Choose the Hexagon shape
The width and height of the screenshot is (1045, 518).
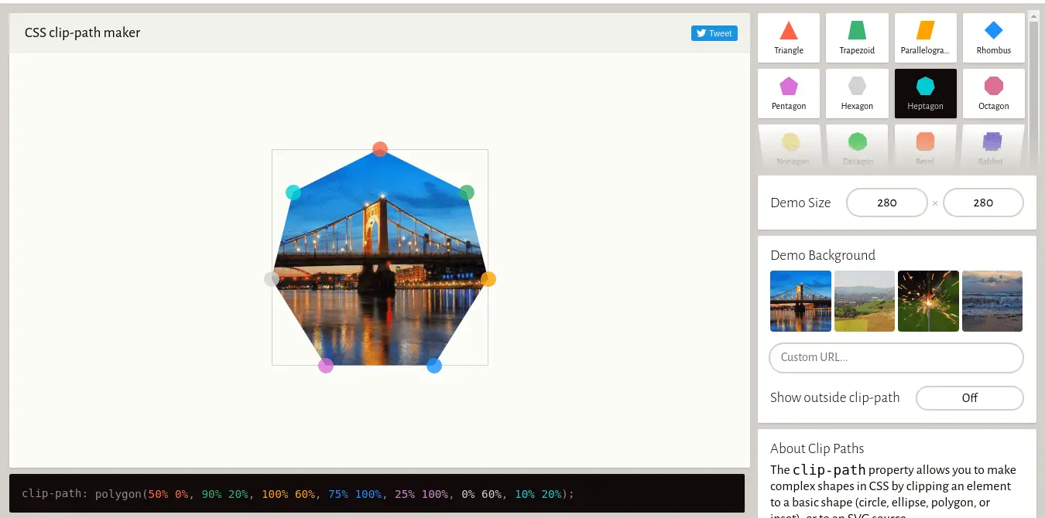click(x=856, y=94)
